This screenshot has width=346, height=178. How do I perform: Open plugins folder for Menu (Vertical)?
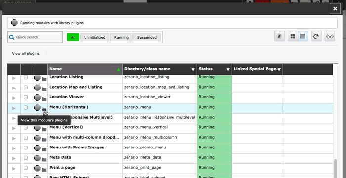pos(44,129)
